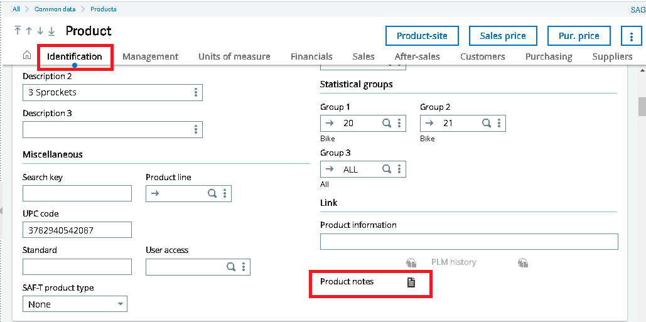Click vertical scrollbar thumb
This screenshot has height=322, width=646.
(x=642, y=107)
